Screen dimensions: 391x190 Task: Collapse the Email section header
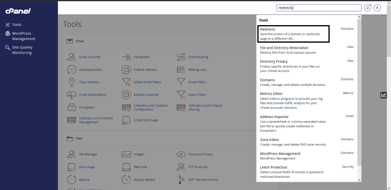(x=160, y=41)
